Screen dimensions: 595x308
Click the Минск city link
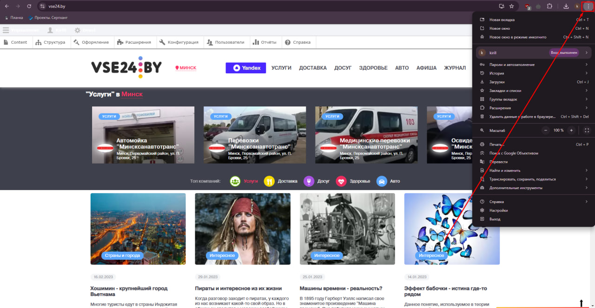tap(186, 68)
